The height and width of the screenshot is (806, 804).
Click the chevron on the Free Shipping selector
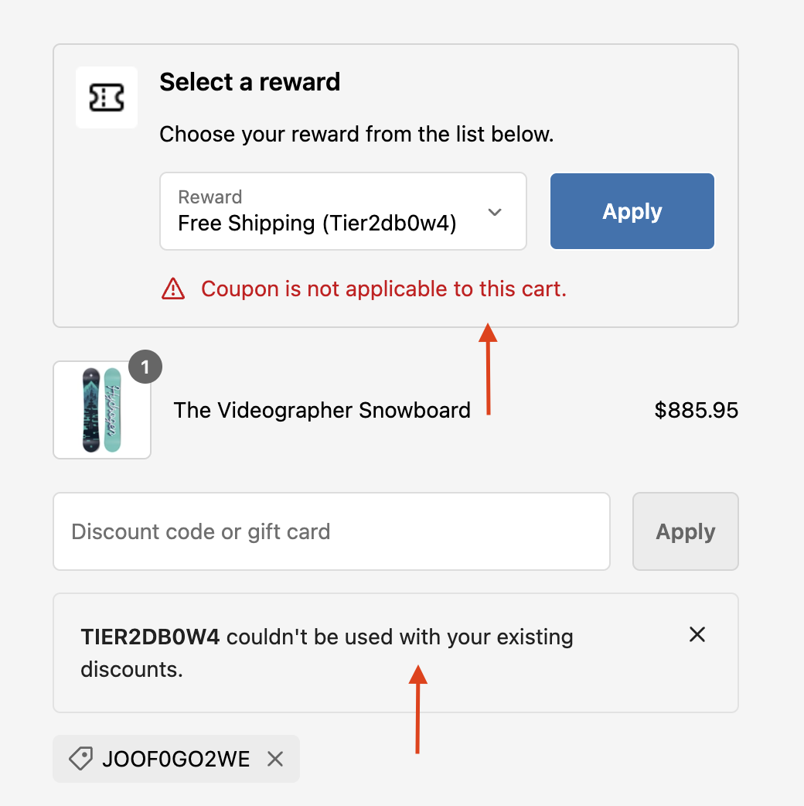[x=495, y=210]
